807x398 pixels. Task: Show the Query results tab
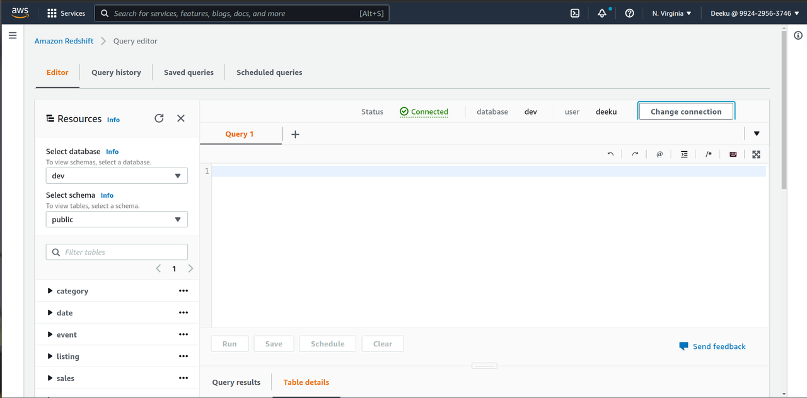(x=236, y=382)
